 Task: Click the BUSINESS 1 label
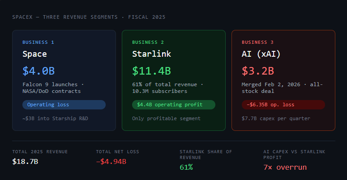38,42
